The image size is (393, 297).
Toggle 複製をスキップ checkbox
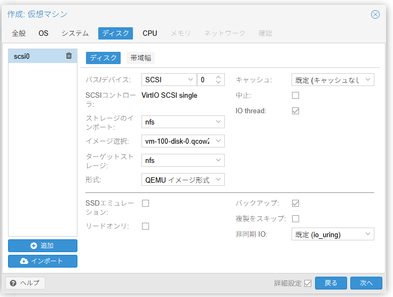pyautogui.click(x=295, y=218)
